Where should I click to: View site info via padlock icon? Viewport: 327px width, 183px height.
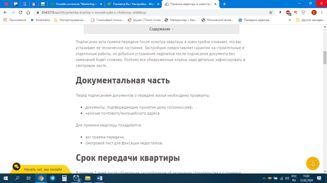pos(38,13)
